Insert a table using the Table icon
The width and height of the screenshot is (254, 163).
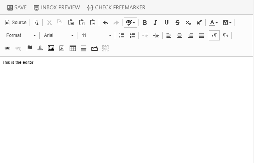coord(73,48)
